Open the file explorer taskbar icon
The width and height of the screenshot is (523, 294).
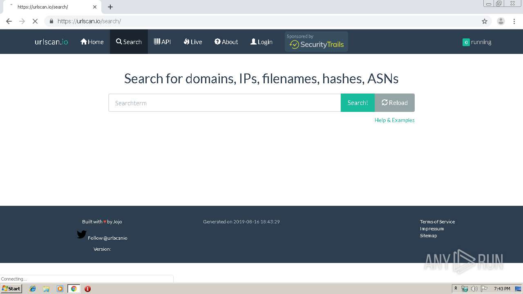point(46,289)
